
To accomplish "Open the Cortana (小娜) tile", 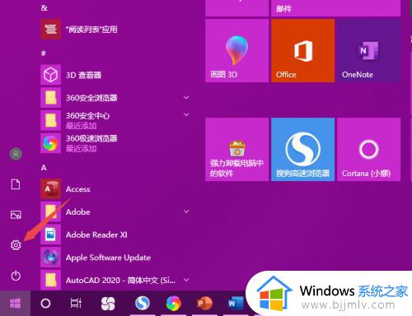I will pos(369,150).
